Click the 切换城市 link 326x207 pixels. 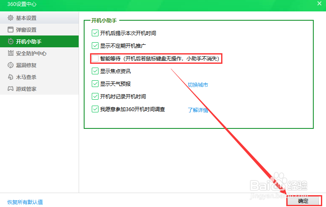198,85
